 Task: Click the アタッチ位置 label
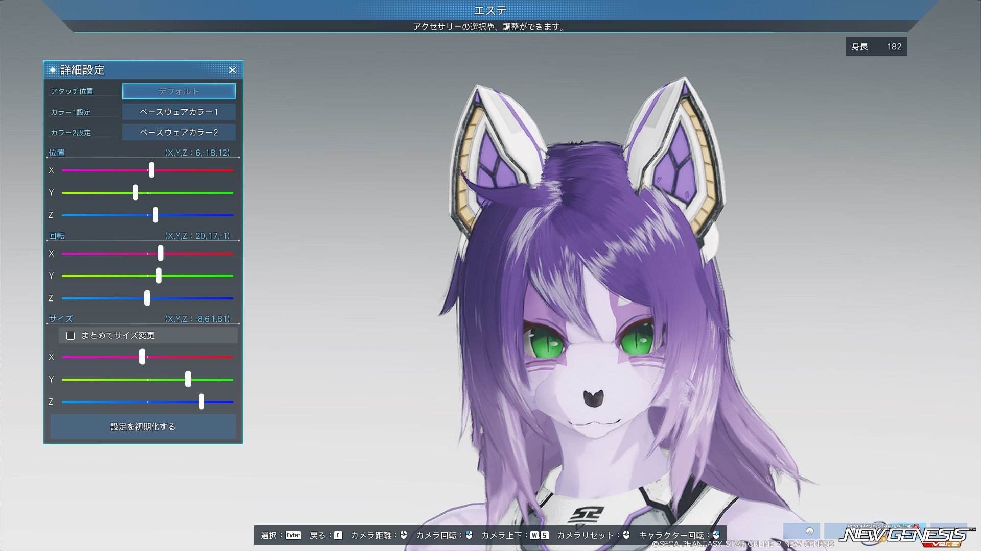point(72,91)
